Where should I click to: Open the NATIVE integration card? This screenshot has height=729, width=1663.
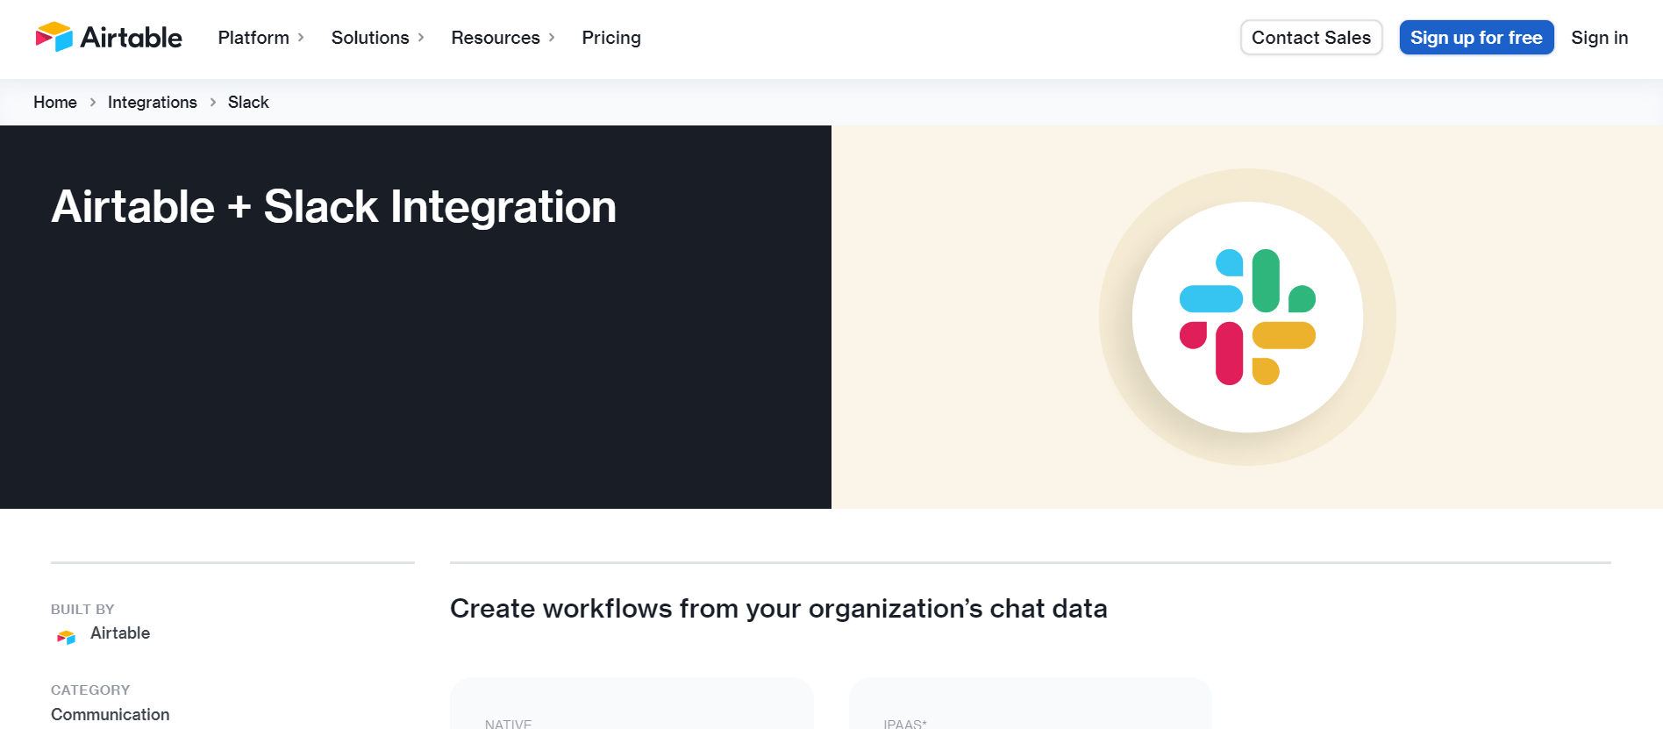pyautogui.click(x=632, y=704)
